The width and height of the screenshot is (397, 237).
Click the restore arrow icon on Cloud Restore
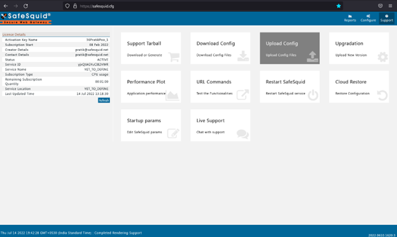[x=382, y=96]
